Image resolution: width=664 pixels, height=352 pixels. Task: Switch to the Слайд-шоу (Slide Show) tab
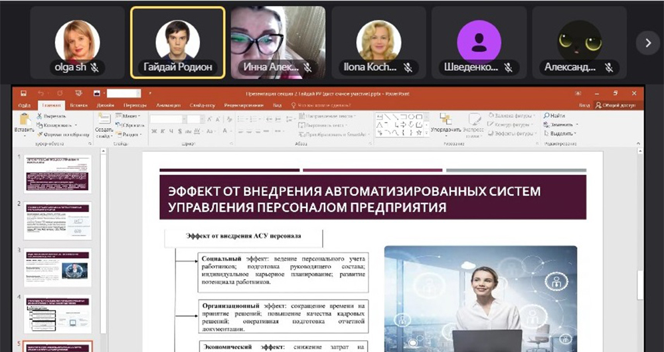(x=203, y=105)
